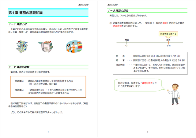This screenshot has height=138, width=196.
Task: Click the copier machine illustration
Action: (x=46, y=46)
